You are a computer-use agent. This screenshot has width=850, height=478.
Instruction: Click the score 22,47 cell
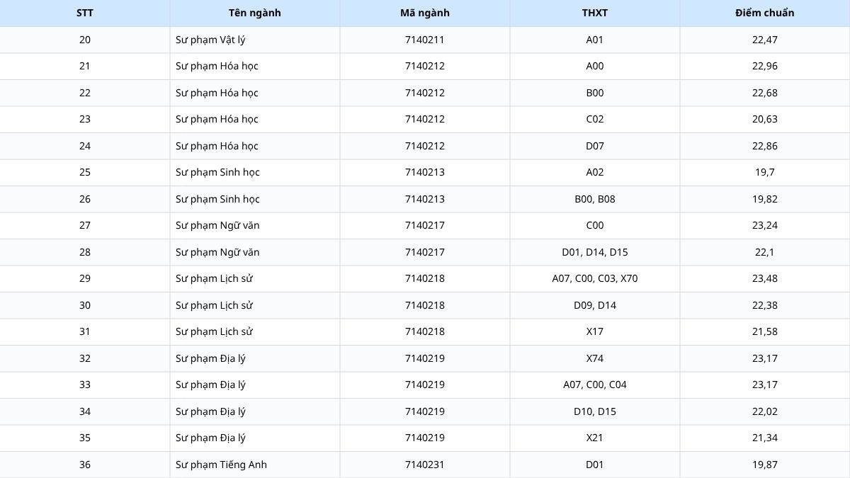point(765,40)
